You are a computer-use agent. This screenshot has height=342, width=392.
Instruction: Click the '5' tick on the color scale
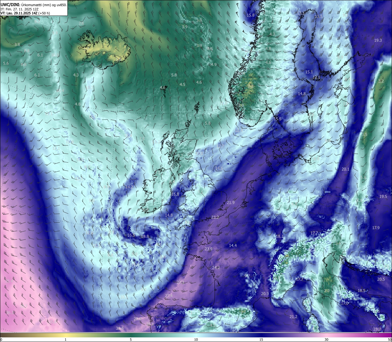(x=131, y=339)
